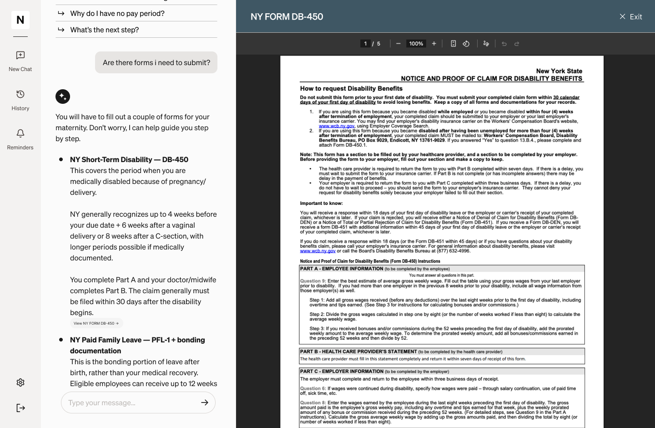Screen dimensions: 655x428
Task: Click the www.wcb.ny.gov link near Disability Bureau phone
Action: [x=318, y=251]
